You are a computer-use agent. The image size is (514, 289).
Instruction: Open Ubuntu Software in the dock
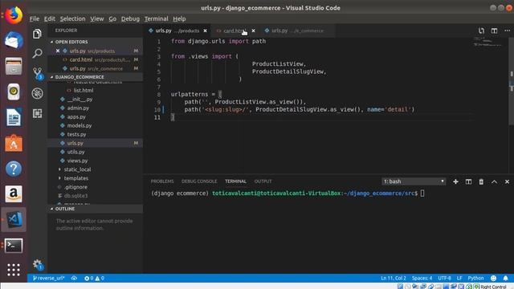click(x=14, y=143)
